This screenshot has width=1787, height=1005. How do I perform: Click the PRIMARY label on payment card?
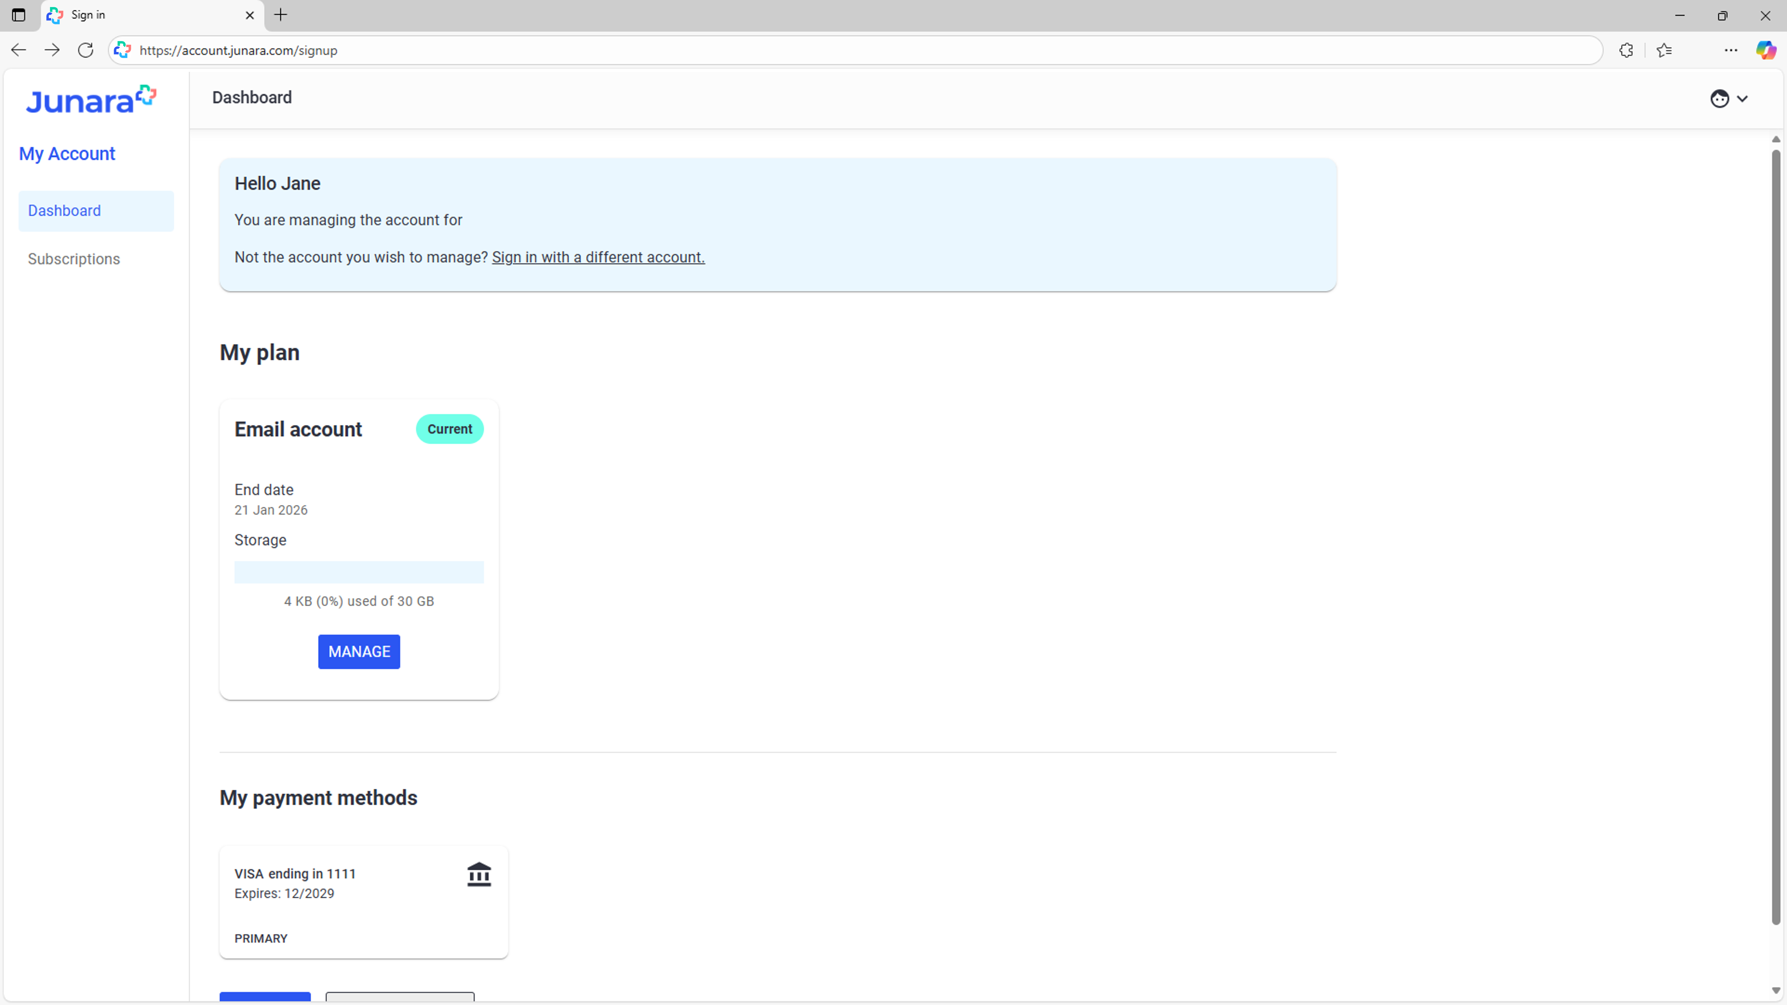pyautogui.click(x=261, y=938)
